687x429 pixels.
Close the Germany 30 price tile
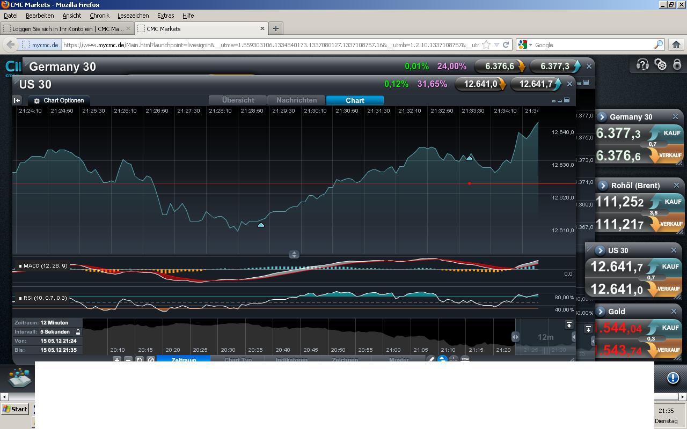pyautogui.click(x=675, y=117)
